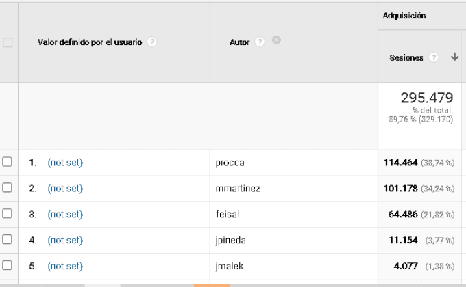The image size is (466, 287).
Task: Click help icon next to Valor definido por el usuario
Action: pos(152,42)
